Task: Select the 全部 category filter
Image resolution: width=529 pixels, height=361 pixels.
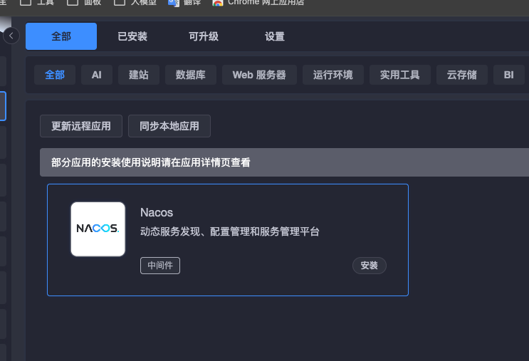Action: click(55, 75)
